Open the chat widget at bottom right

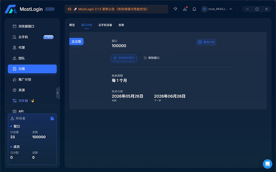[x=267, y=164]
